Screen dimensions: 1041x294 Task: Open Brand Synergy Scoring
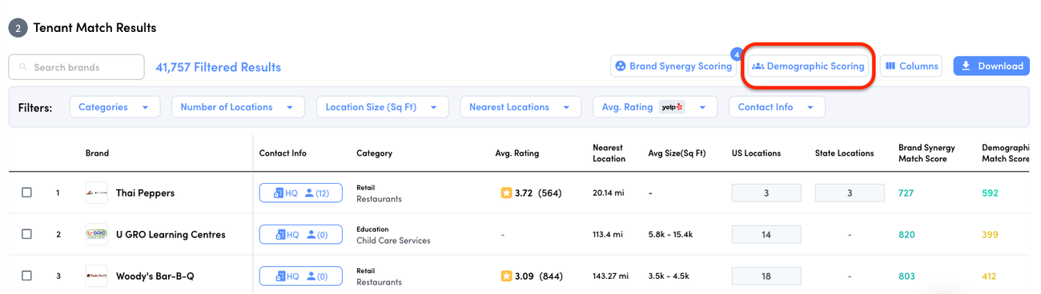pyautogui.click(x=673, y=66)
